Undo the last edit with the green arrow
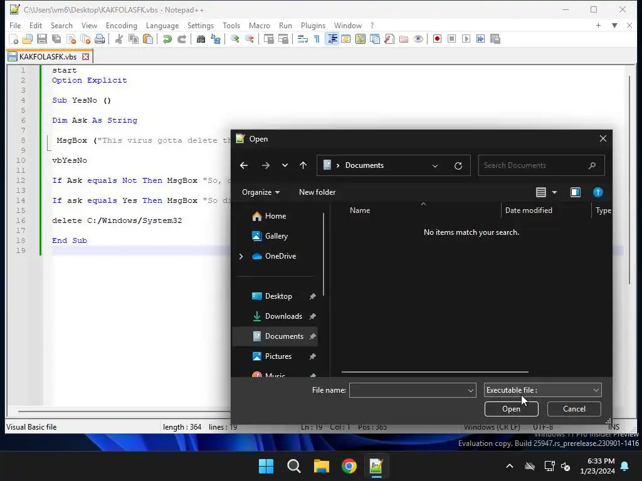The image size is (642, 481). [x=167, y=39]
